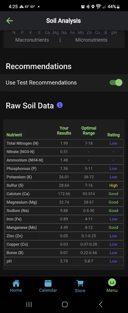This screenshot has width=128, height=313.
Task: Open the Raw Soil Data info icon
Action: coord(60,105)
